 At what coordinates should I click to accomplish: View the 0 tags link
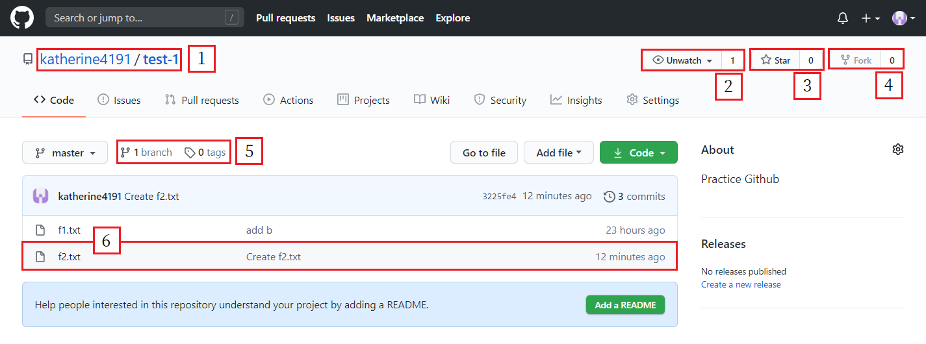[x=205, y=153]
